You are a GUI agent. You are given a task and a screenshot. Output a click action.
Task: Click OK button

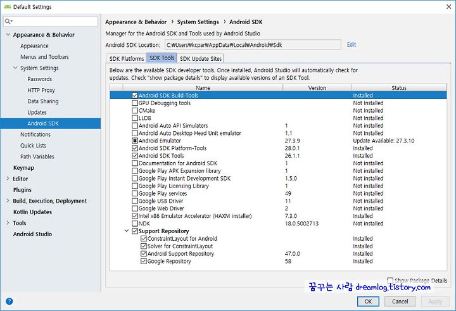(x=368, y=301)
